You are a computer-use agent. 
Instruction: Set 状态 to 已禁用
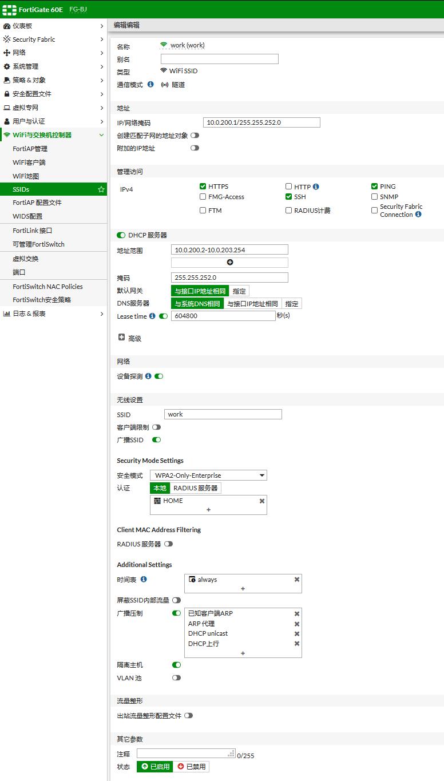click(x=191, y=767)
